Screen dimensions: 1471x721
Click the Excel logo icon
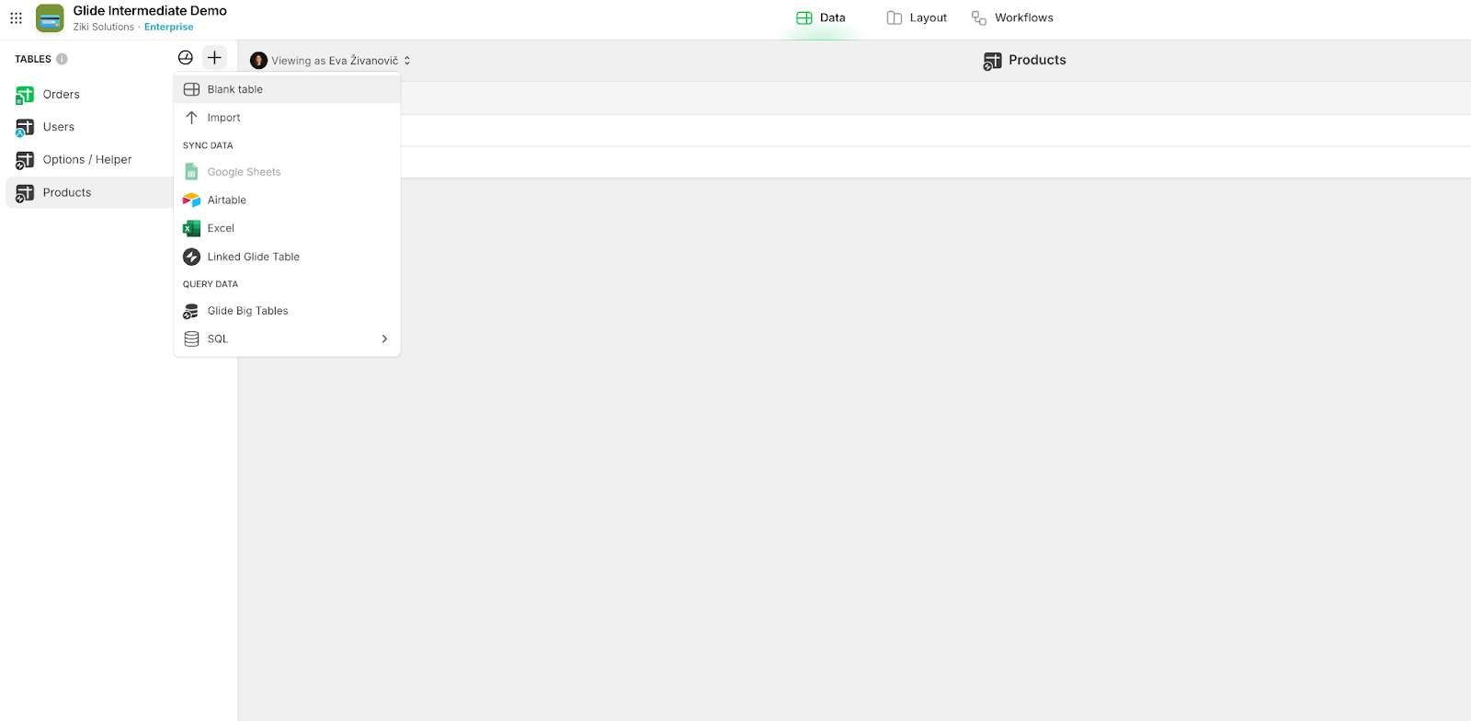click(191, 228)
